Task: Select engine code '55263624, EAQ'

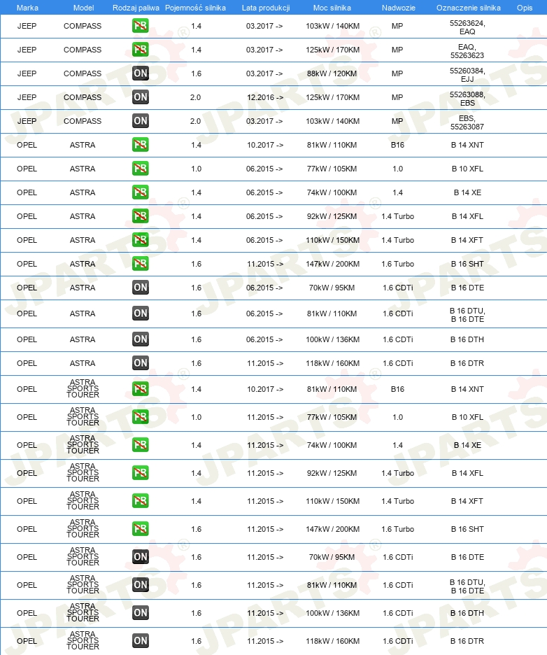Action: [467, 27]
